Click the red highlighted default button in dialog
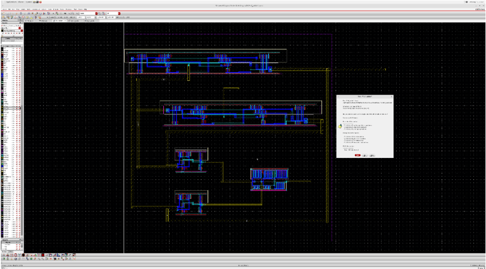The image size is (486, 269). tap(358, 155)
